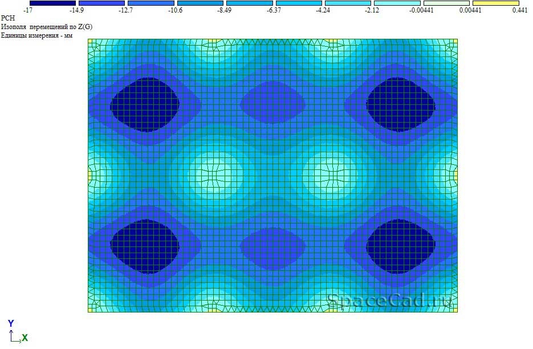The width and height of the screenshot is (533, 349).
Task: Click the legend value -14.9
Action: [76, 10]
